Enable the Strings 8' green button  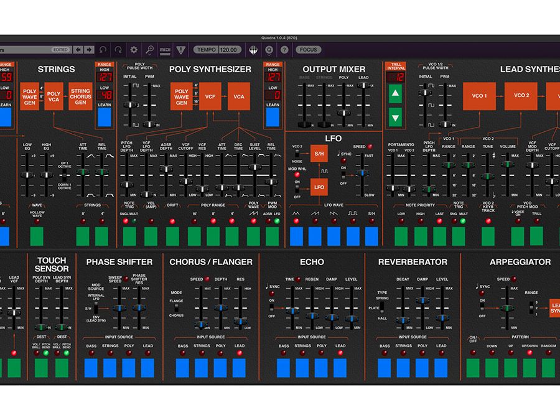coord(83,236)
